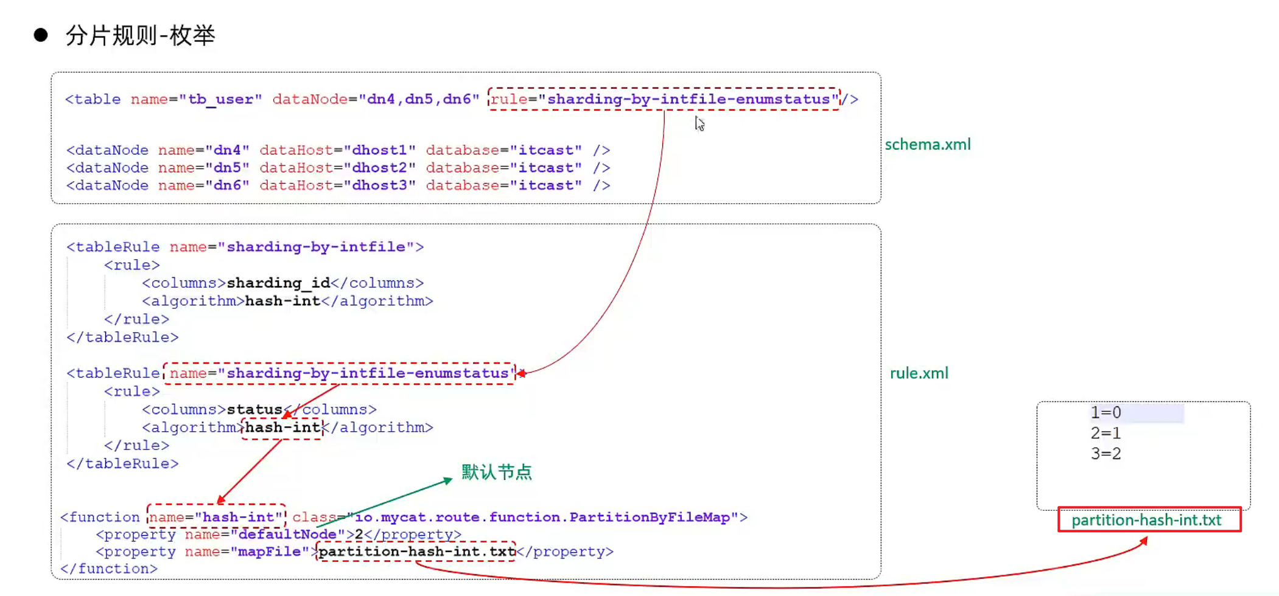This screenshot has height=596, width=1279.
Task: Click the red-boxed partition-hash-int.txt file label
Action: point(1149,520)
